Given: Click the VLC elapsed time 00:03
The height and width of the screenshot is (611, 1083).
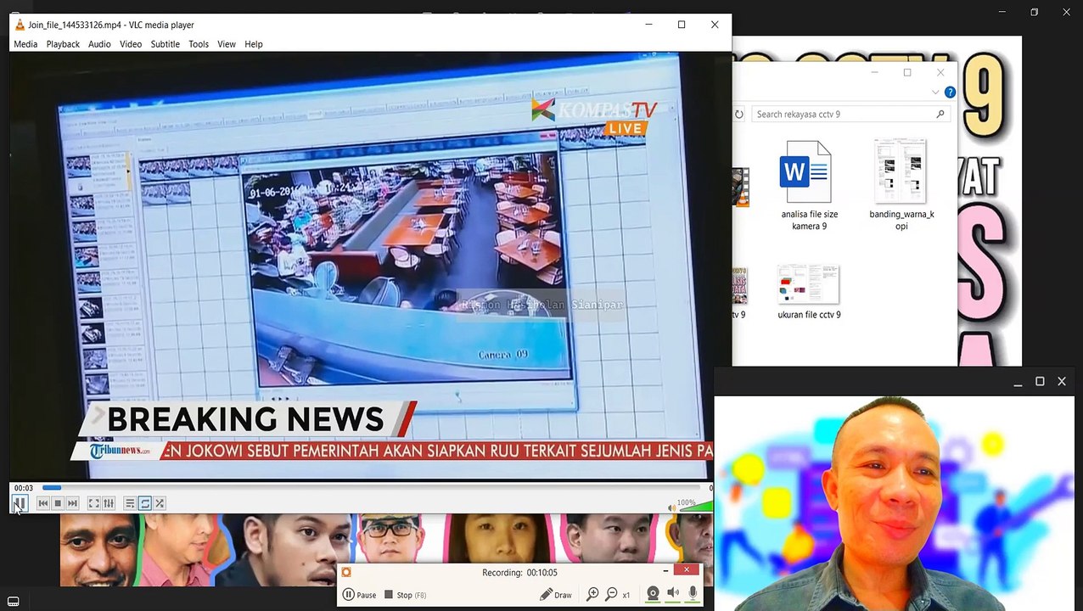Looking at the screenshot, I should coord(24,488).
